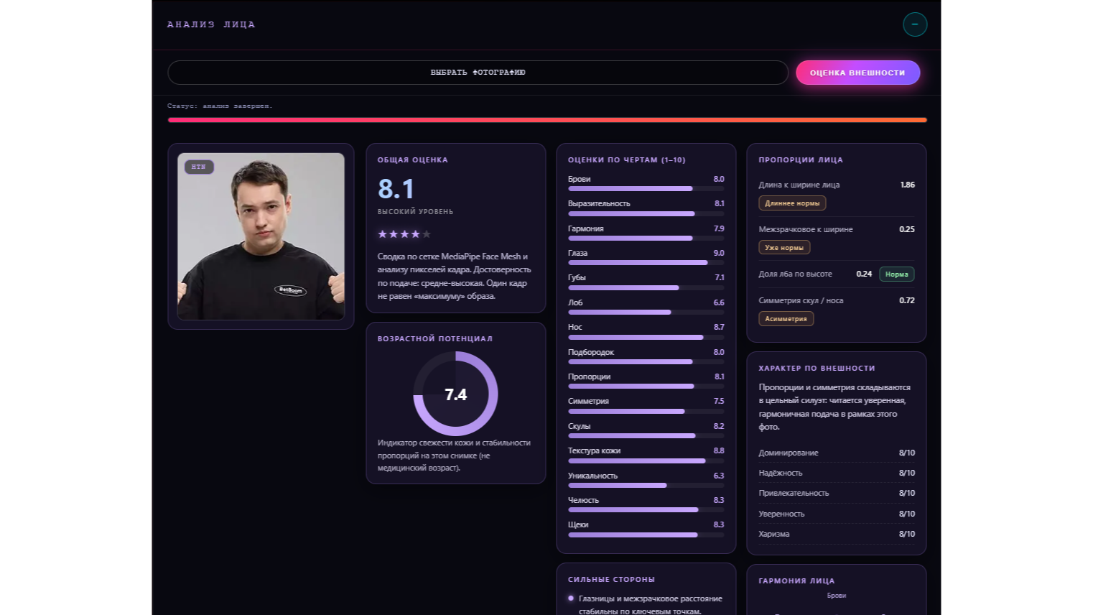Click the Губы row label
1093x615 pixels.
[x=577, y=278]
